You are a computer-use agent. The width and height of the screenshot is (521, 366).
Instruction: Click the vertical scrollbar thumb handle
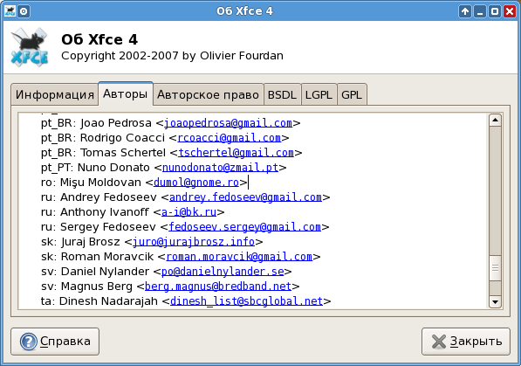point(495,268)
